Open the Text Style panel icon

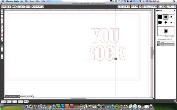tap(140, 7)
